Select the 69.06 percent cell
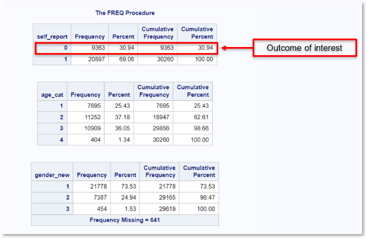This screenshot has height=239, width=367. pyautogui.click(x=123, y=59)
